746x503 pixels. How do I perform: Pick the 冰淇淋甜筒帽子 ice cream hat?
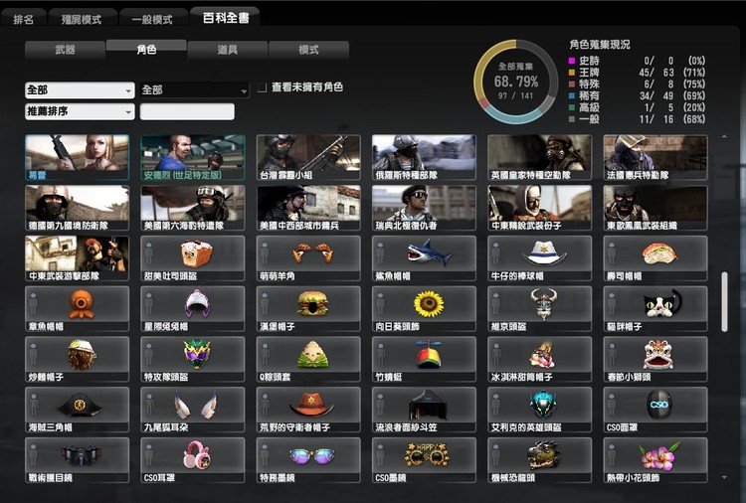[539, 359]
